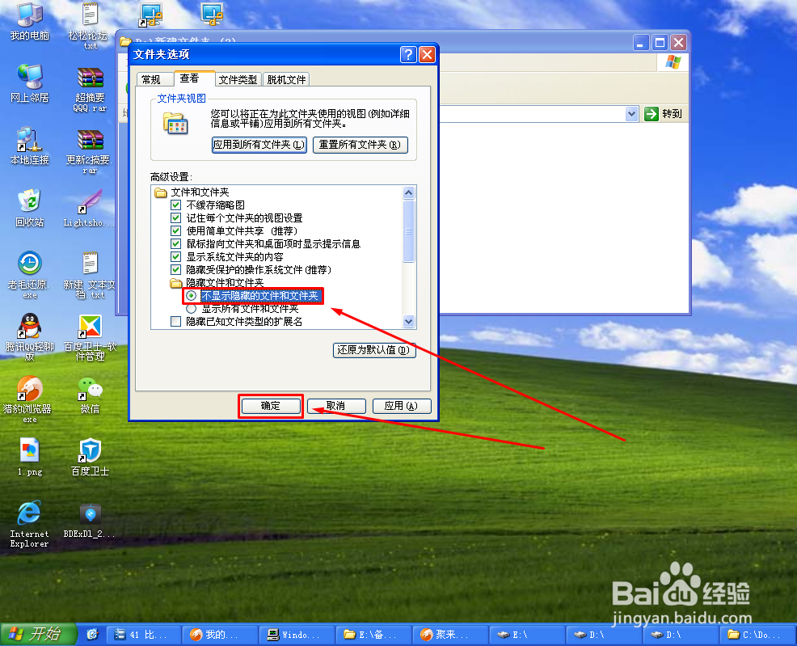Launch 腾讯QQ轻聊版 desktop icon
797x646 pixels.
coord(29,337)
